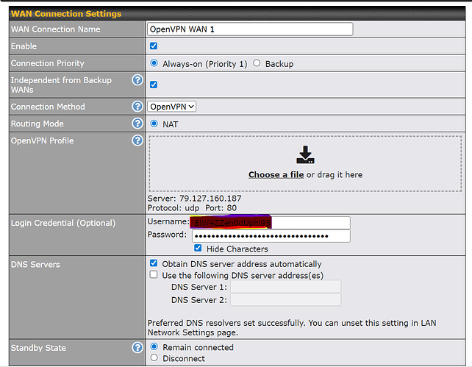
Task: Open the Routing Mode help icon
Action: pos(137,124)
